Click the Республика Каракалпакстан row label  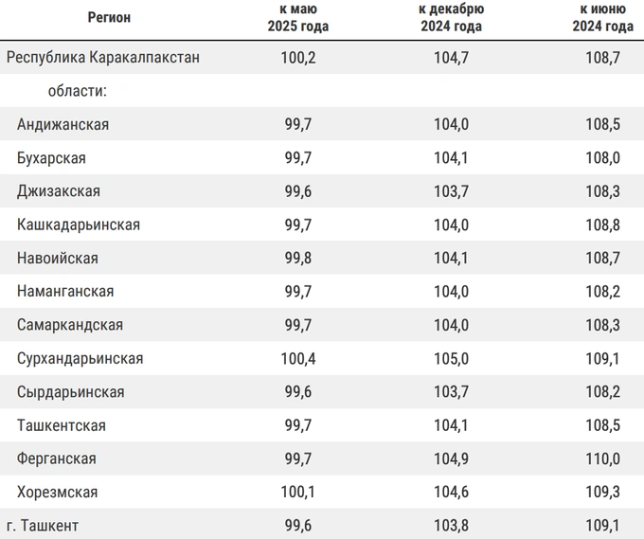point(103,57)
